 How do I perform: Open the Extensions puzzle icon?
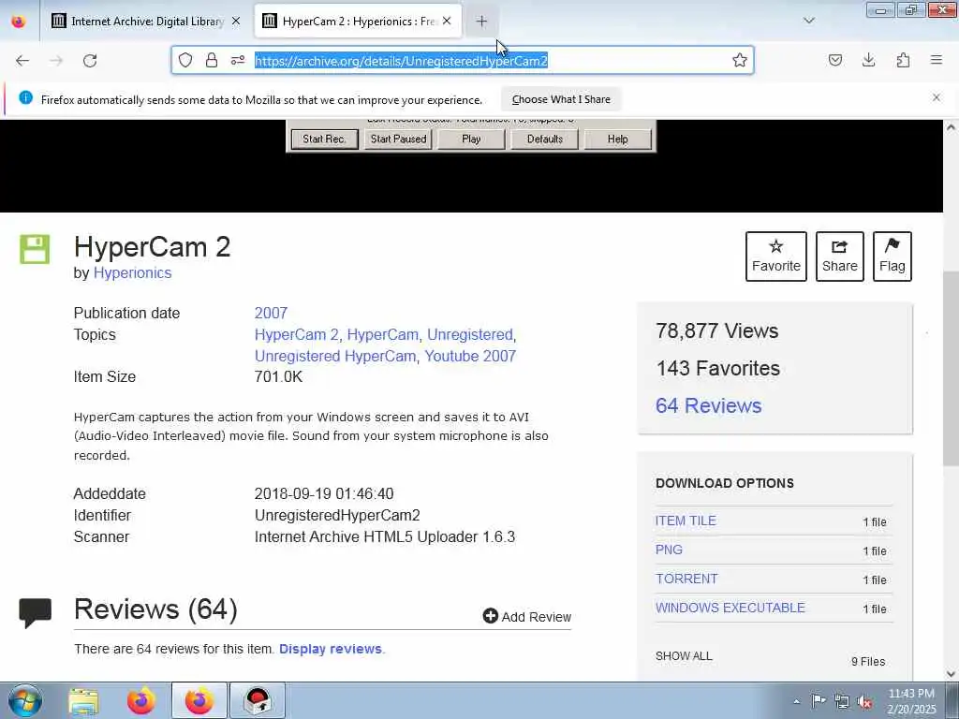tap(903, 60)
